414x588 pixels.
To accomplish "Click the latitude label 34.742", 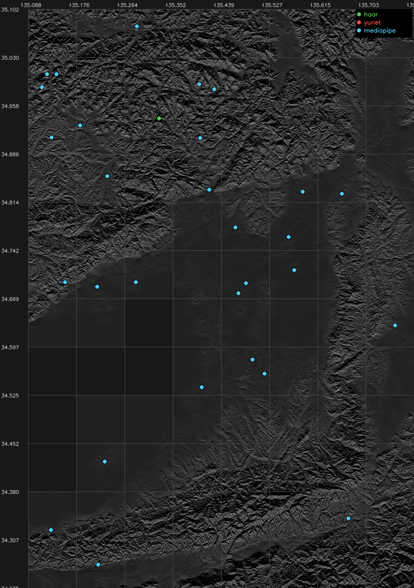I will 10,251.
